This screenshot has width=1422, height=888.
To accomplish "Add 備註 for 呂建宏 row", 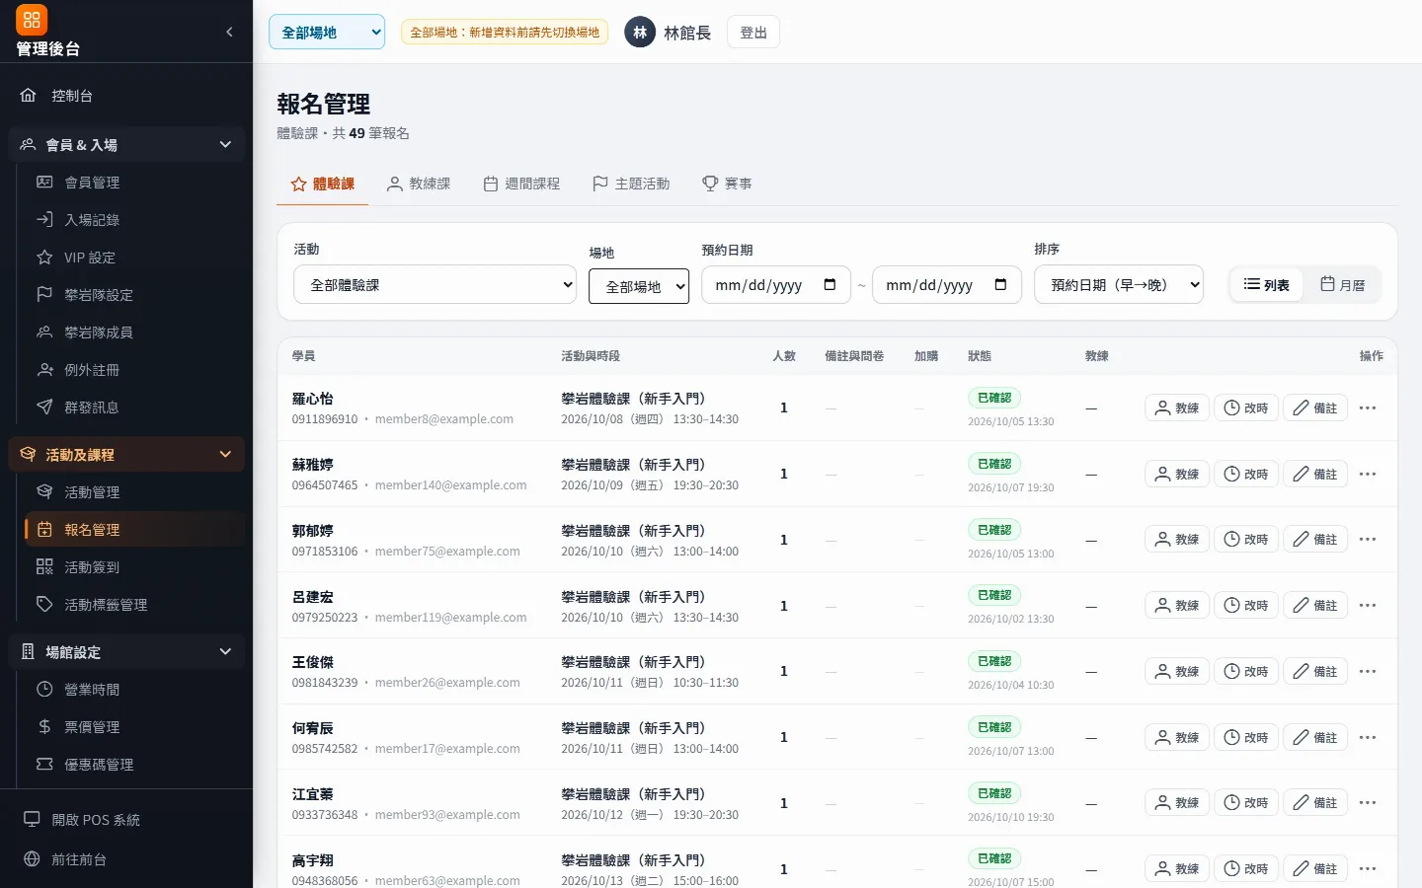I will click(x=1315, y=606).
